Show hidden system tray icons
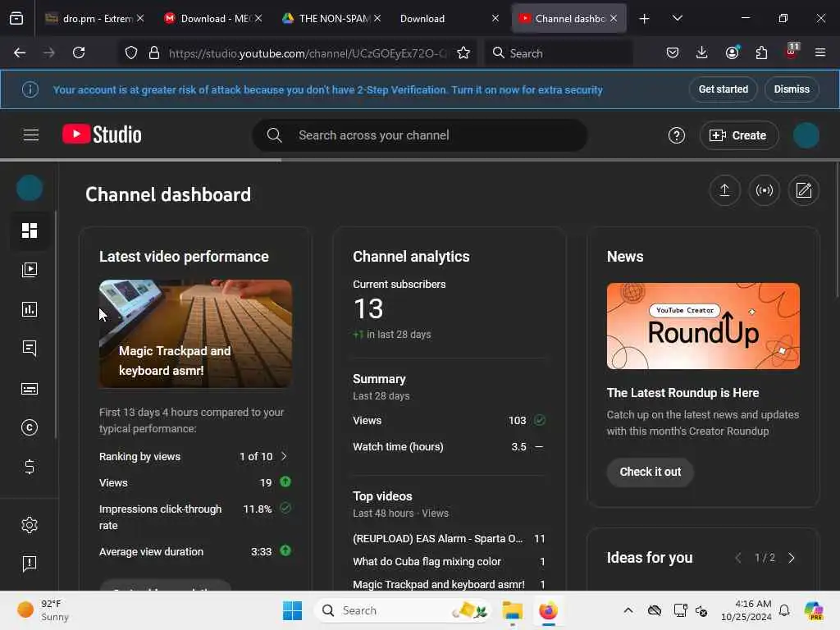The height and width of the screenshot is (630, 840). [x=628, y=610]
